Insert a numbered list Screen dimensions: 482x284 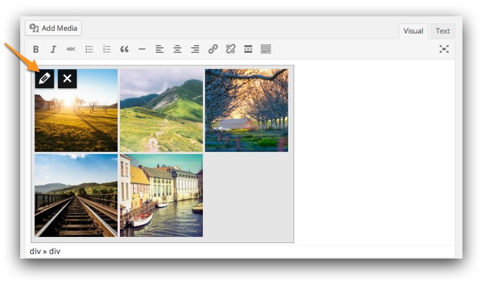(107, 49)
